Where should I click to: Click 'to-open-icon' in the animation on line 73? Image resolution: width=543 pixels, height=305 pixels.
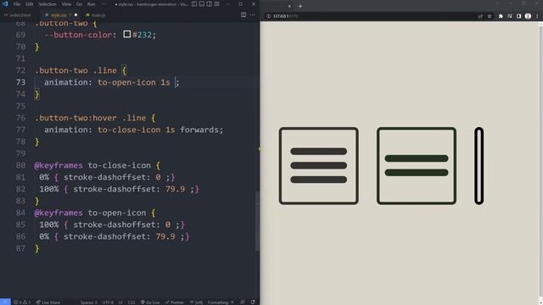click(126, 82)
